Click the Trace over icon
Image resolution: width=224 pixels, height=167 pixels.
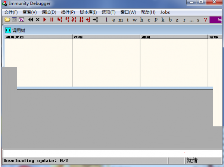pos(81,19)
